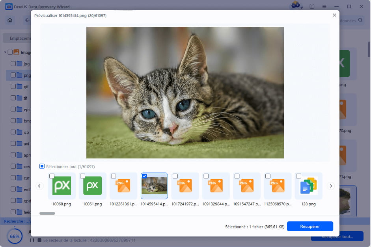Collapse the Images tree node arrow
This screenshot has height=247, width=371.
coord(5,52)
